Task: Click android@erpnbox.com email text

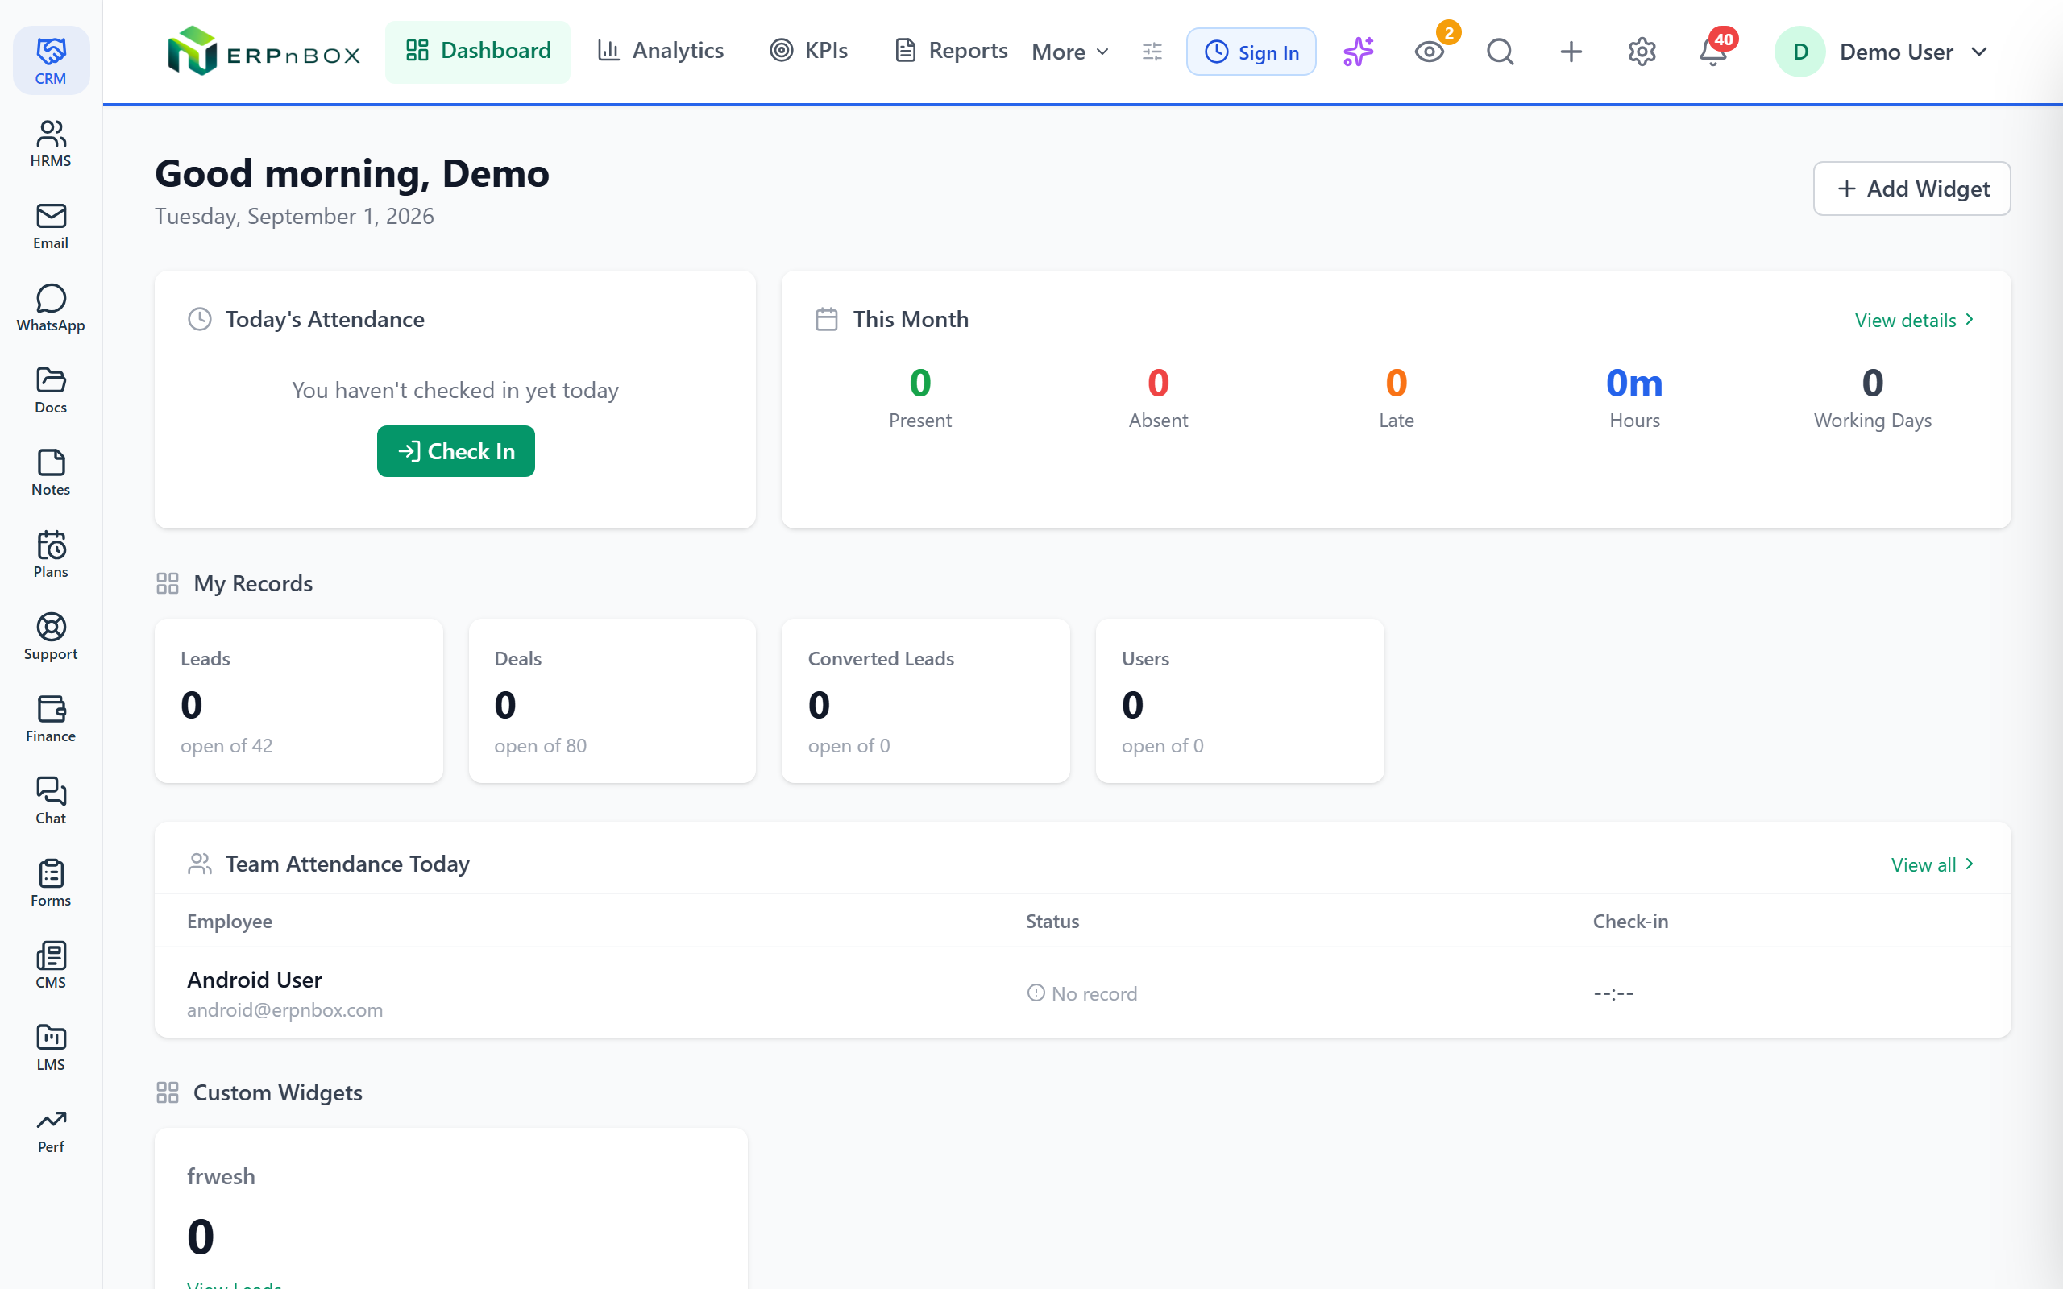Action: 284,1010
